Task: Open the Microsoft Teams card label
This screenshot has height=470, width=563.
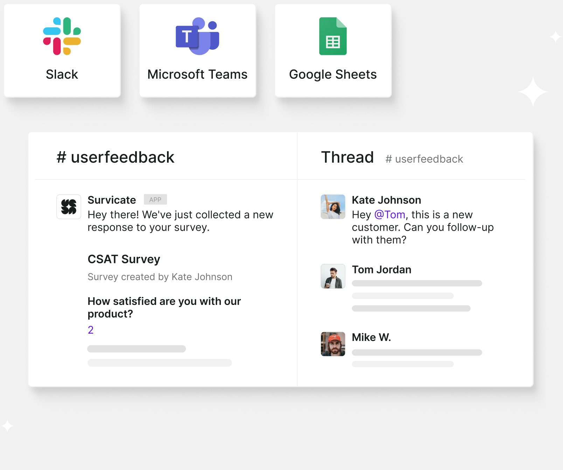Action: [197, 74]
